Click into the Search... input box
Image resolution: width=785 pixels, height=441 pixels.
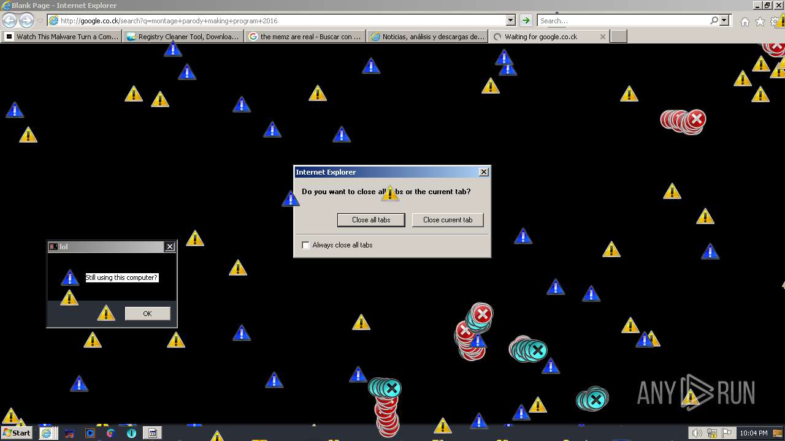(622, 21)
